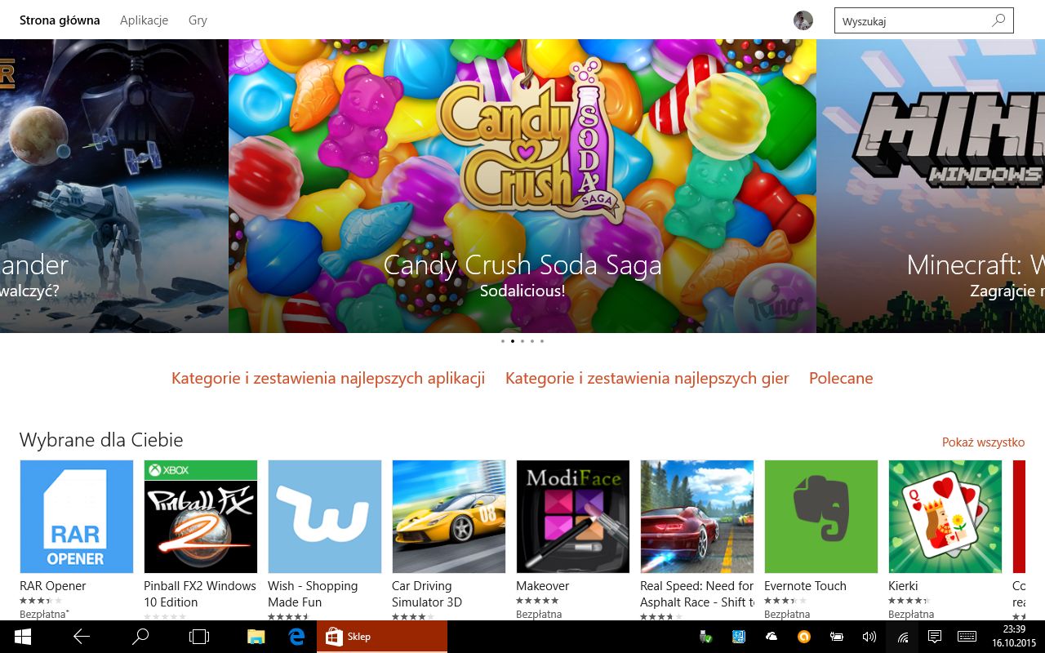The image size is (1045, 653).
Task: Click the 'Kierki' title text
Action: pyautogui.click(x=903, y=586)
